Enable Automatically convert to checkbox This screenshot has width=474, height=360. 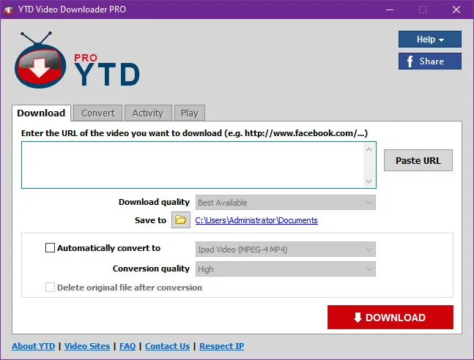click(x=50, y=248)
